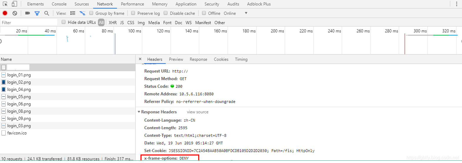This screenshot has width=462, height=163.
Task: Filter requests by WS
Action: pyautogui.click(x=189, y=22)
